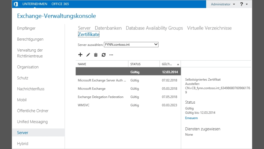
Task: Click the Erneuern link
Action: (x=191, y=118)
